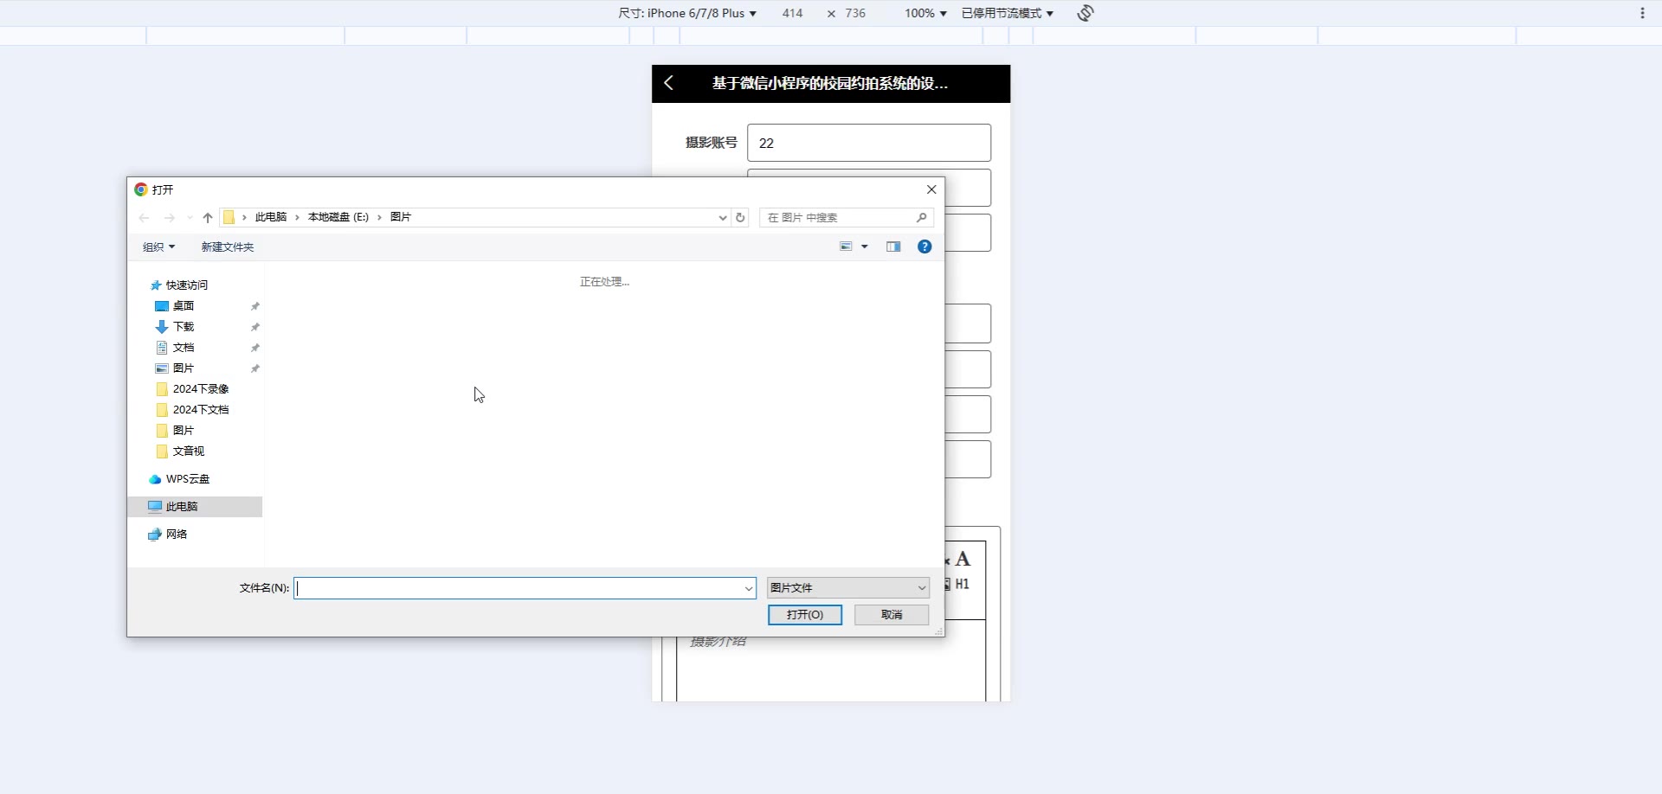Click the device height field 736
The width and height of the screenshot is (1662, 794).
[x=855, y=13]
